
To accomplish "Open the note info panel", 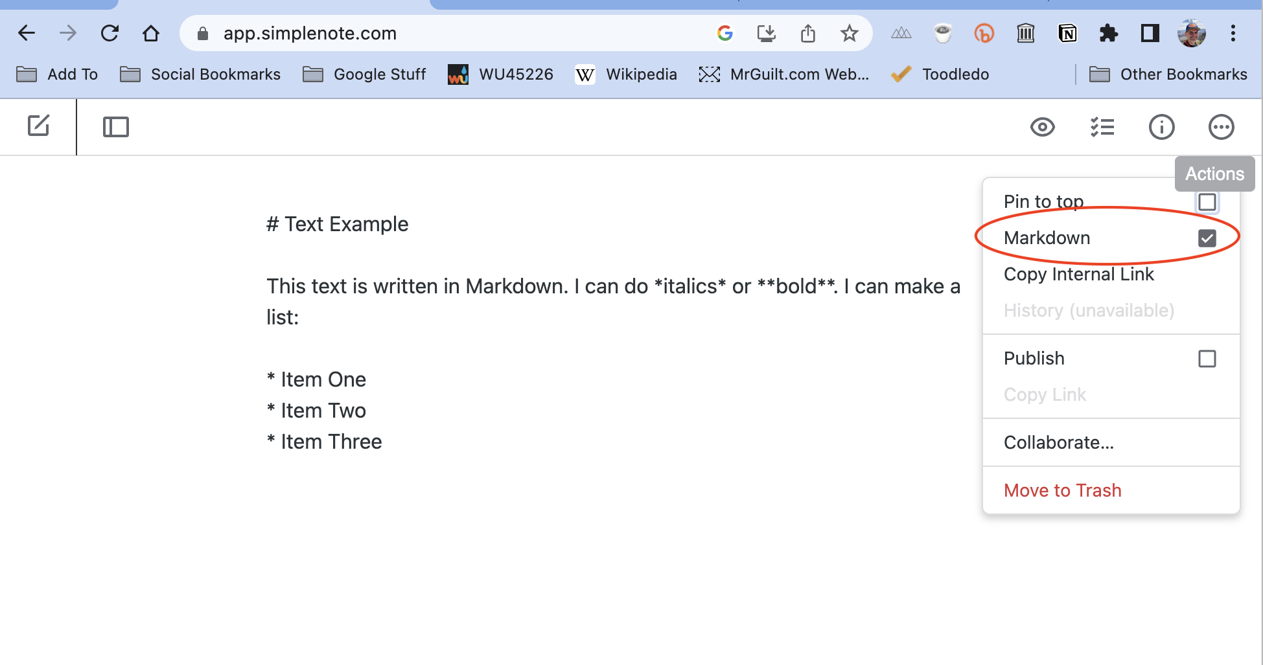I will (x=1161, y=127).
